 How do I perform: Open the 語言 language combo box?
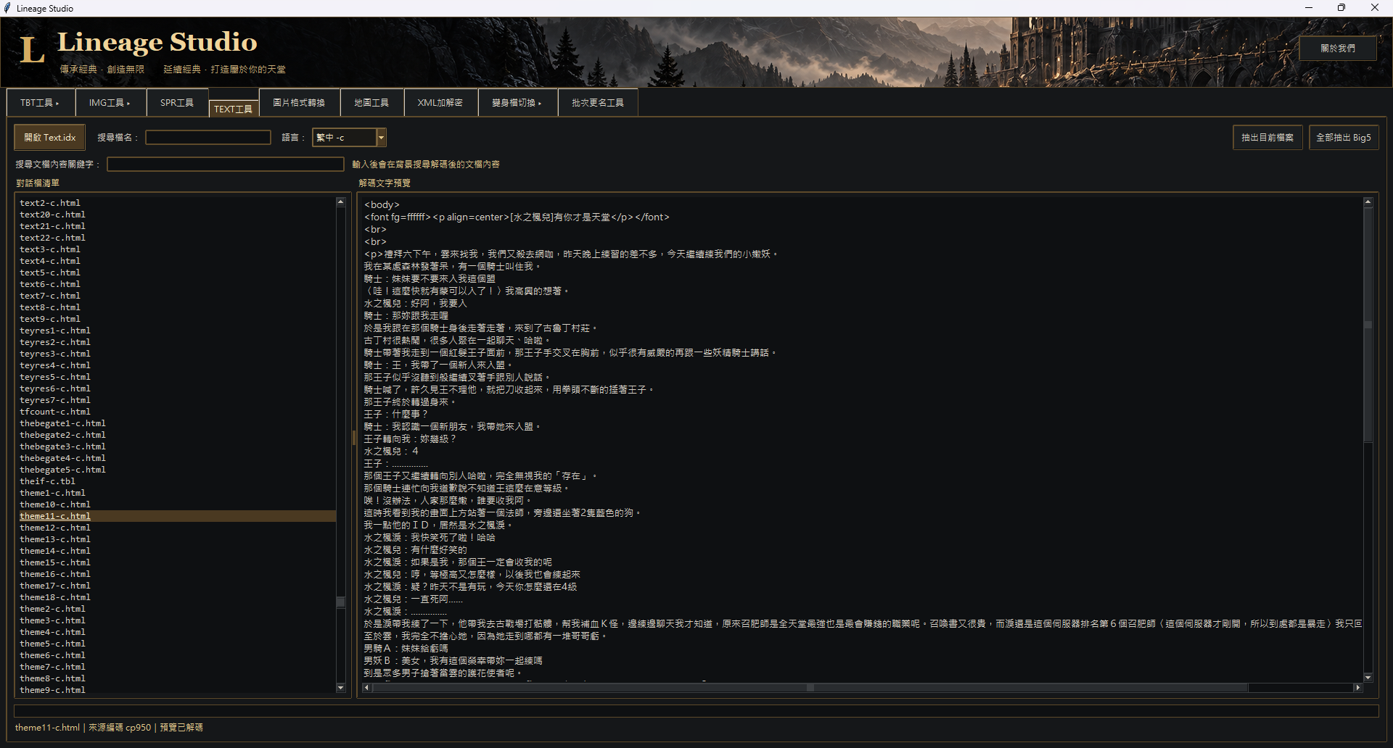[349, 138]
